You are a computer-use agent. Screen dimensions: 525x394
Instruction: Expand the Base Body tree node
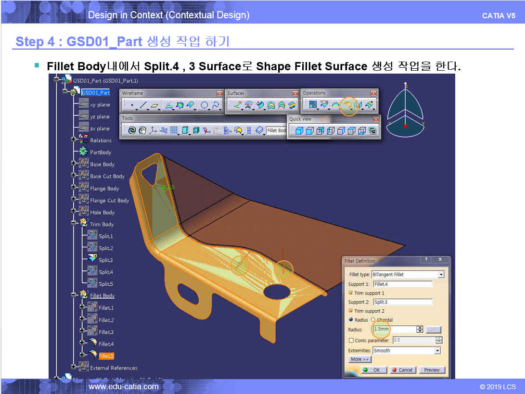click(73, 163)
